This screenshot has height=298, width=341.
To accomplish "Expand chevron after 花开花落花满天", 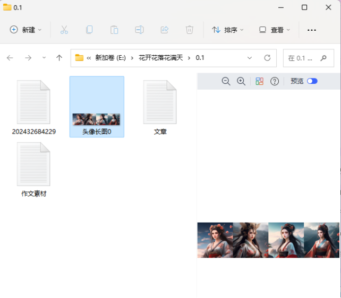I will (189, 58).
